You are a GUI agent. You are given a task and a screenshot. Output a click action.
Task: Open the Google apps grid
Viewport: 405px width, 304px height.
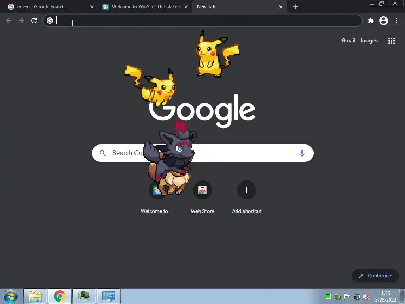[391, 41]
